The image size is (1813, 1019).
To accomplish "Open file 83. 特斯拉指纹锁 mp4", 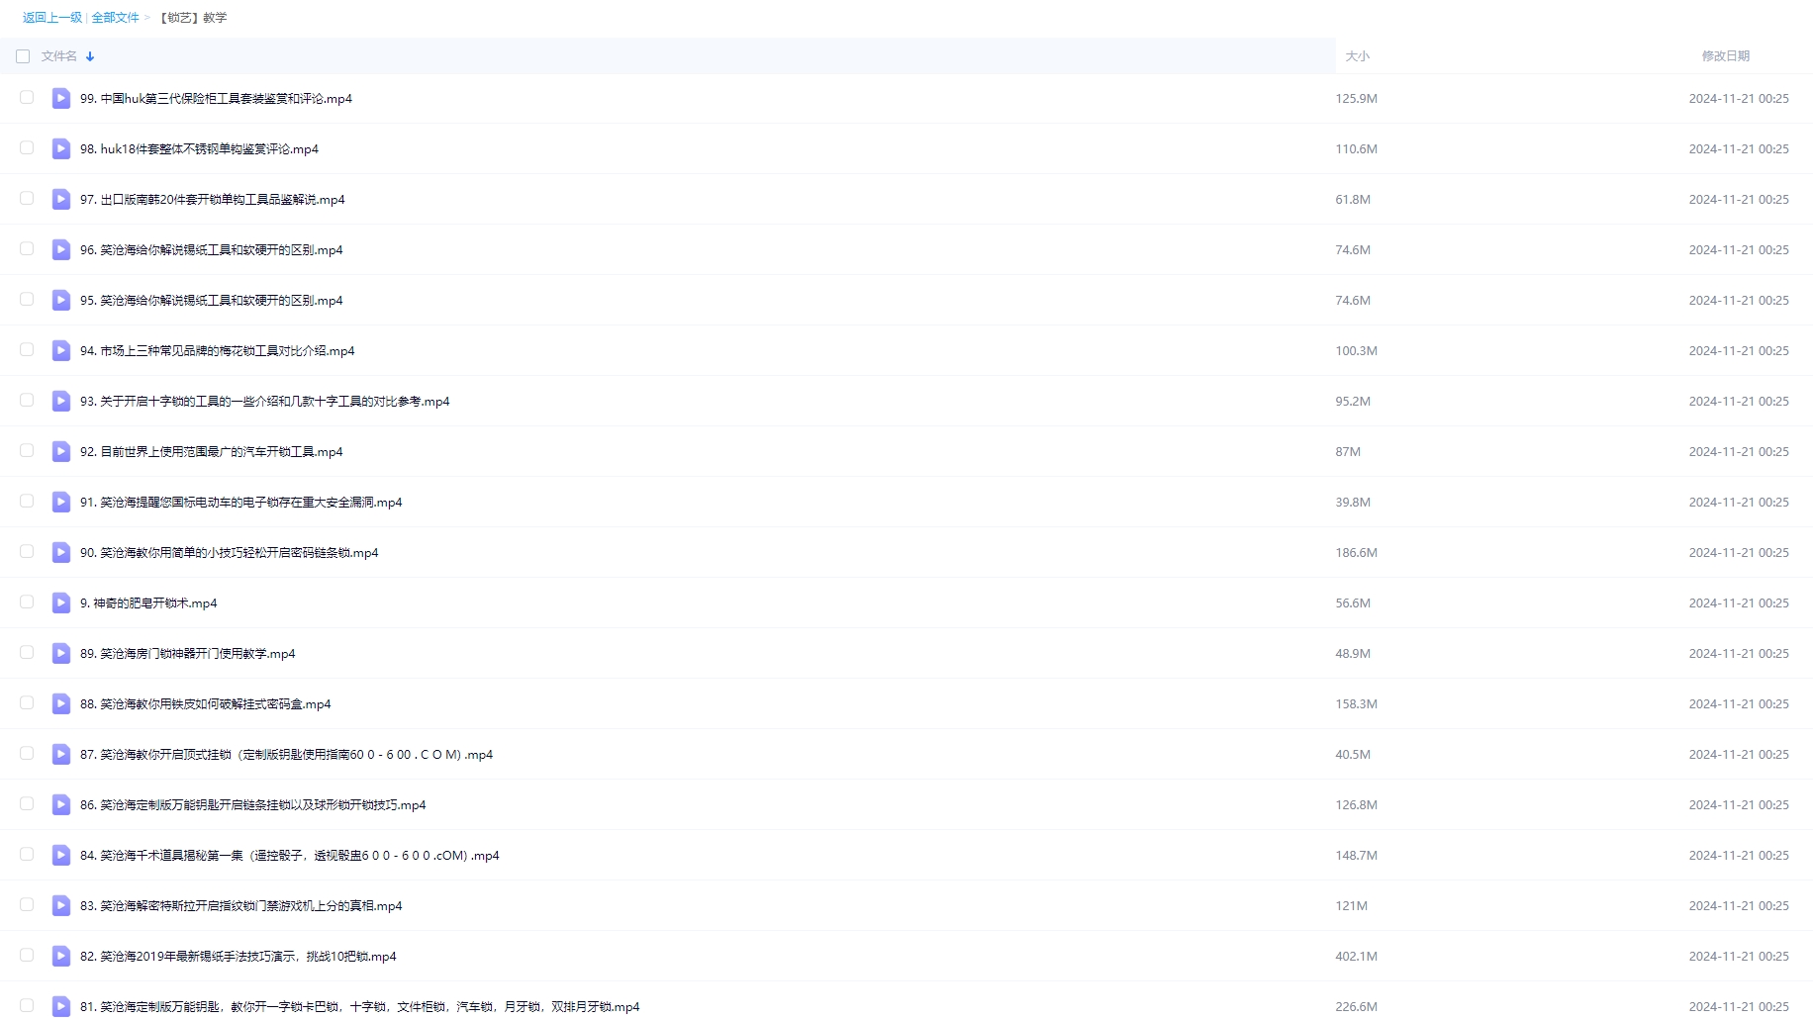I will click(240, 906).
